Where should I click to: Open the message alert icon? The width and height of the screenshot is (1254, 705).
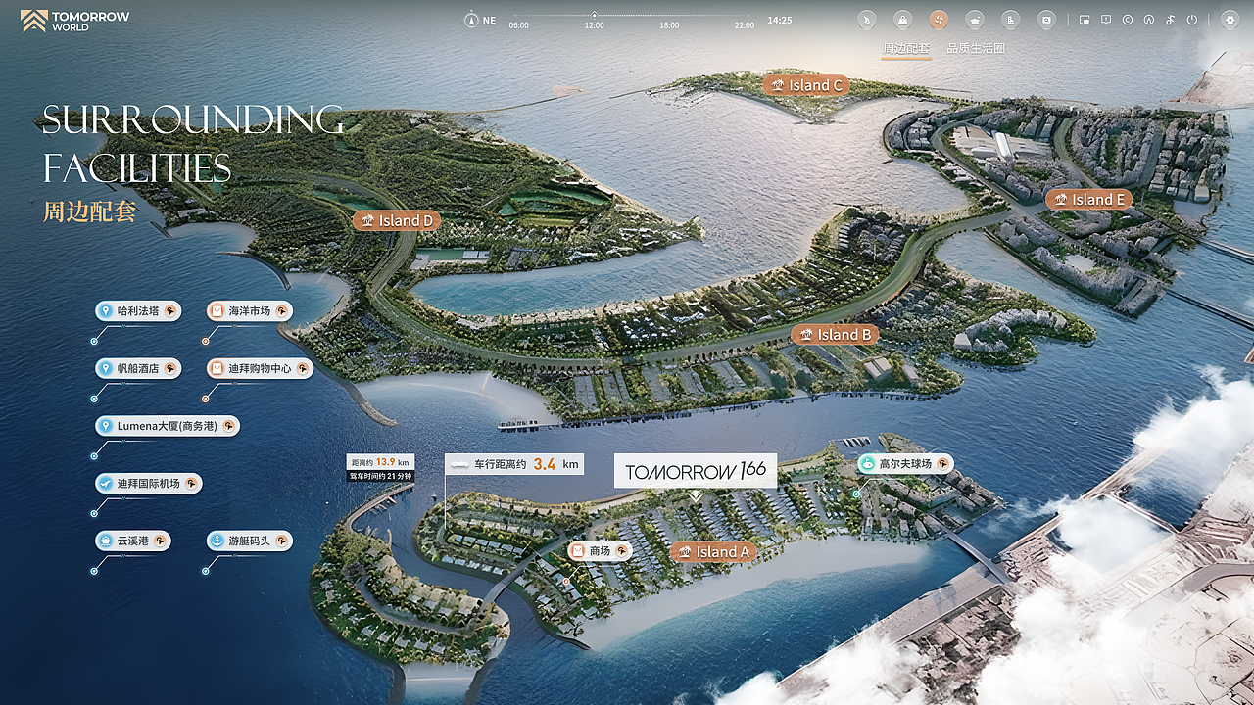[1106, 20]
